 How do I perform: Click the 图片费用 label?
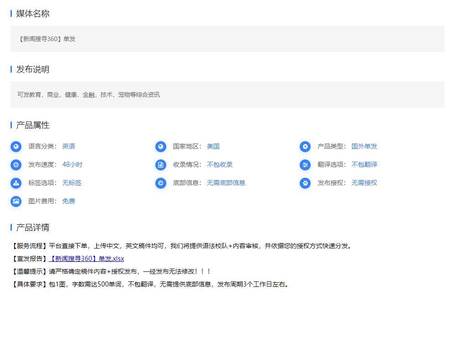coord(42,201)
